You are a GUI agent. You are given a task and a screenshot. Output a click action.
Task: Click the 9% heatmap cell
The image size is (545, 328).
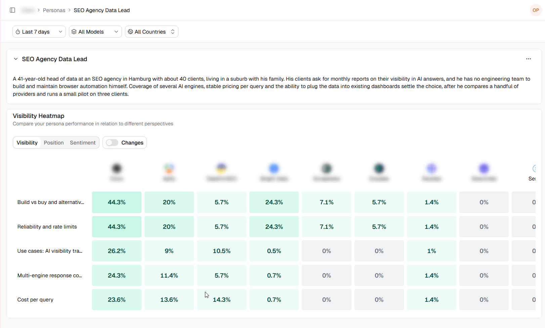(x=169, y=251)
